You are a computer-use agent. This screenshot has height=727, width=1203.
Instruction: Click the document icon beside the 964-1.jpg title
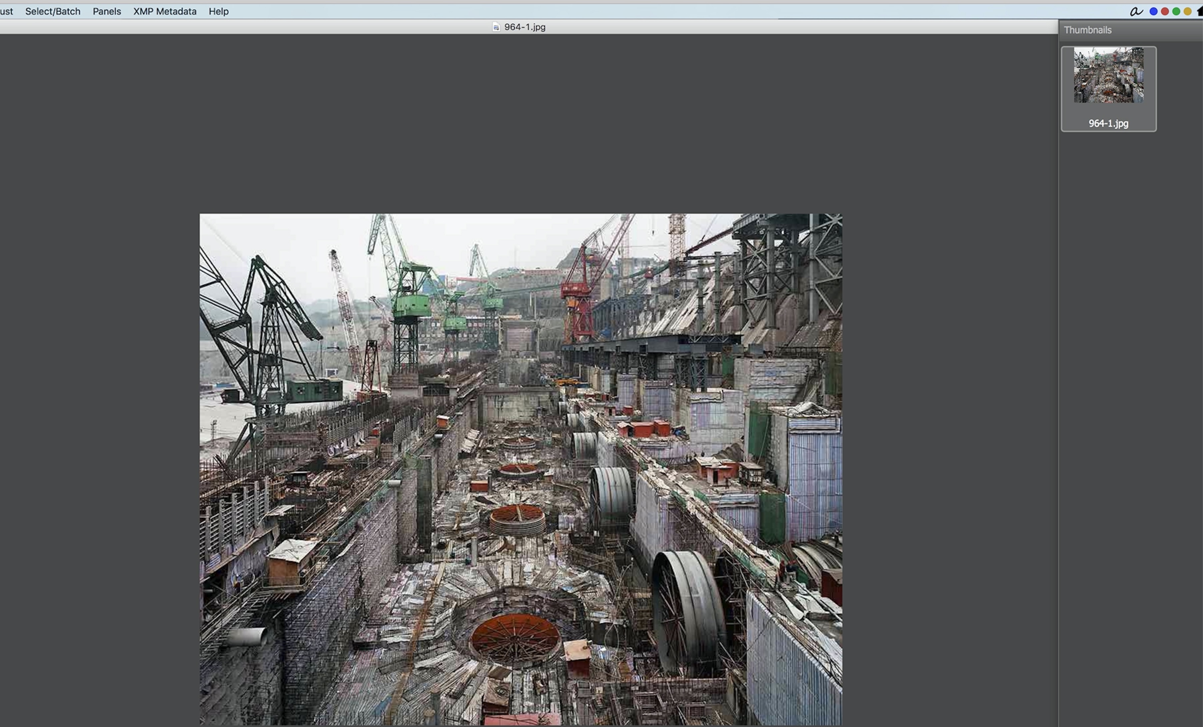tap(496, 27)
